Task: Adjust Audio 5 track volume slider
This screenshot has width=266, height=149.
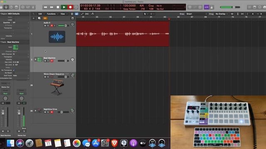Action: (63, 26)
